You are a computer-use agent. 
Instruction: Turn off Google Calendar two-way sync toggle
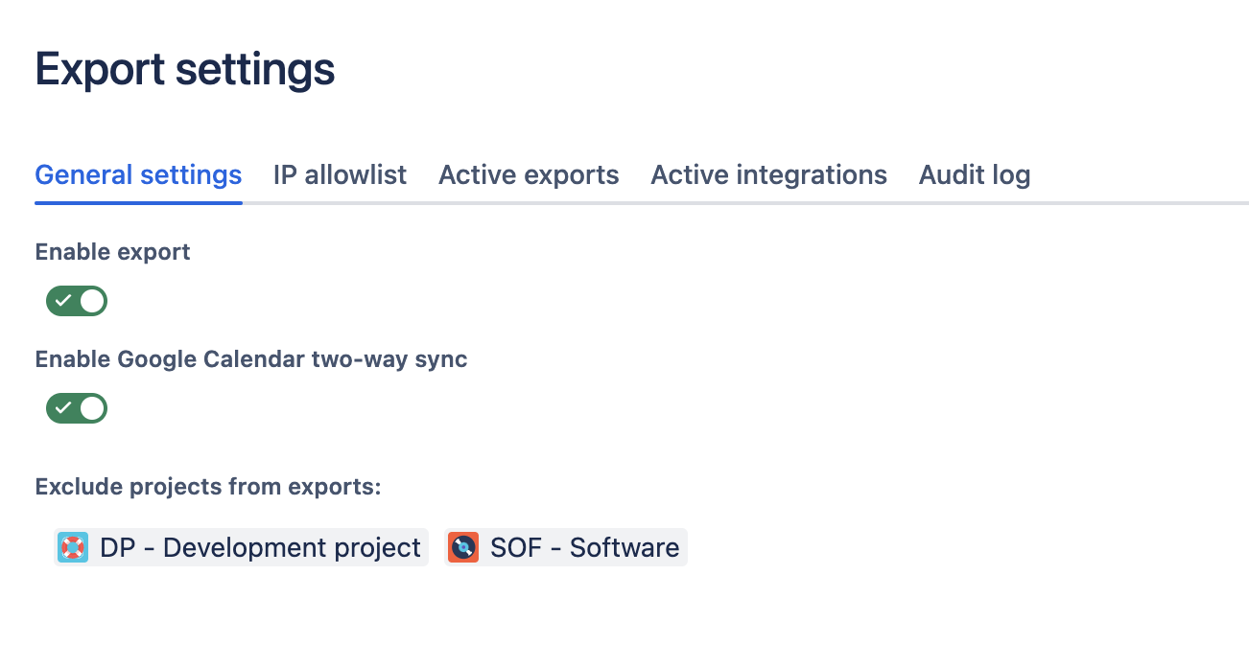tap(77, 408)
